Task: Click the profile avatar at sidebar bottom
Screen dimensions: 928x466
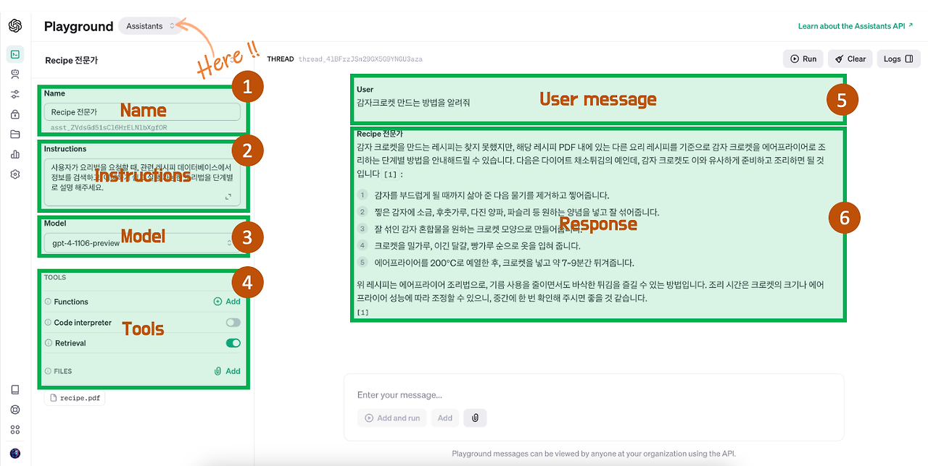Action: (x=15, y=454)
